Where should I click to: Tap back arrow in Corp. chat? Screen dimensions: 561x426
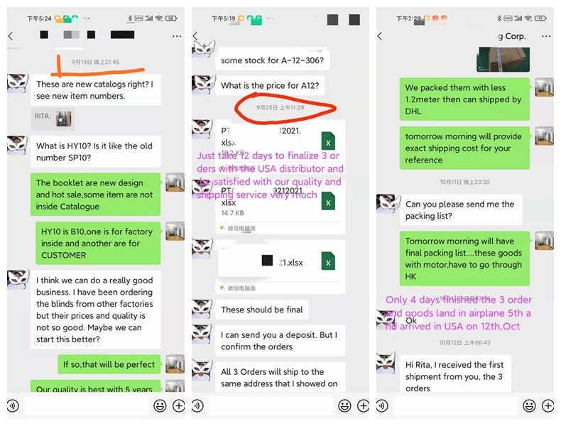[x=380, y=35]
